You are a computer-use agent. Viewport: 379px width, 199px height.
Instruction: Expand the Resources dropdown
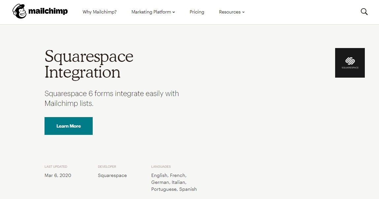point(232,12)
